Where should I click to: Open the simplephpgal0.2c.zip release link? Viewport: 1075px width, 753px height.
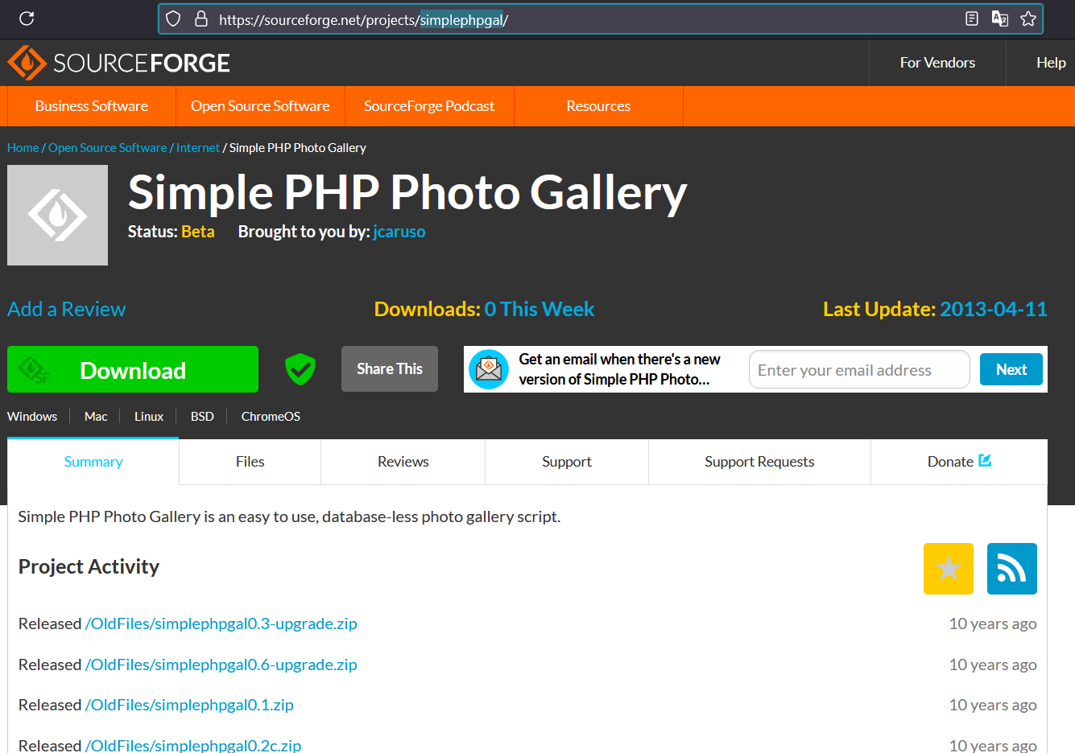(x=193, y=744)
